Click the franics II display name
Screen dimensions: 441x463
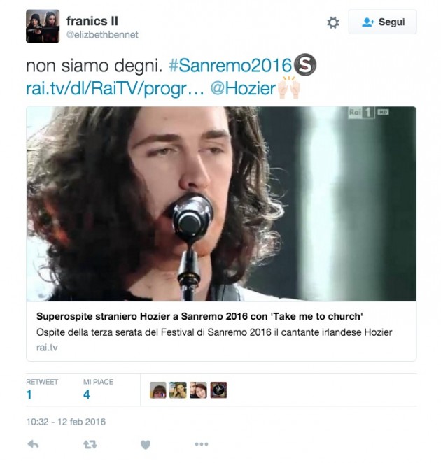[x=92, y=21]
